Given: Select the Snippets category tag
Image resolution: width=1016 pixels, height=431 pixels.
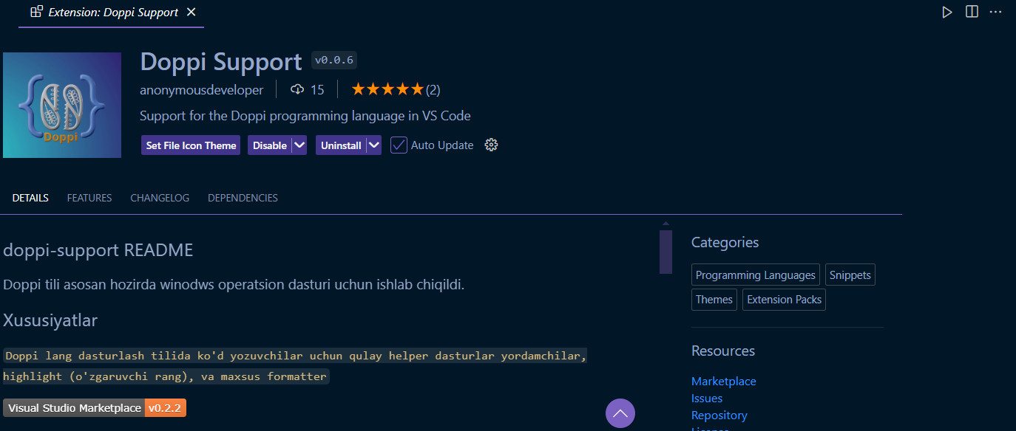Looking at the screenshot, I should point(850,275).
